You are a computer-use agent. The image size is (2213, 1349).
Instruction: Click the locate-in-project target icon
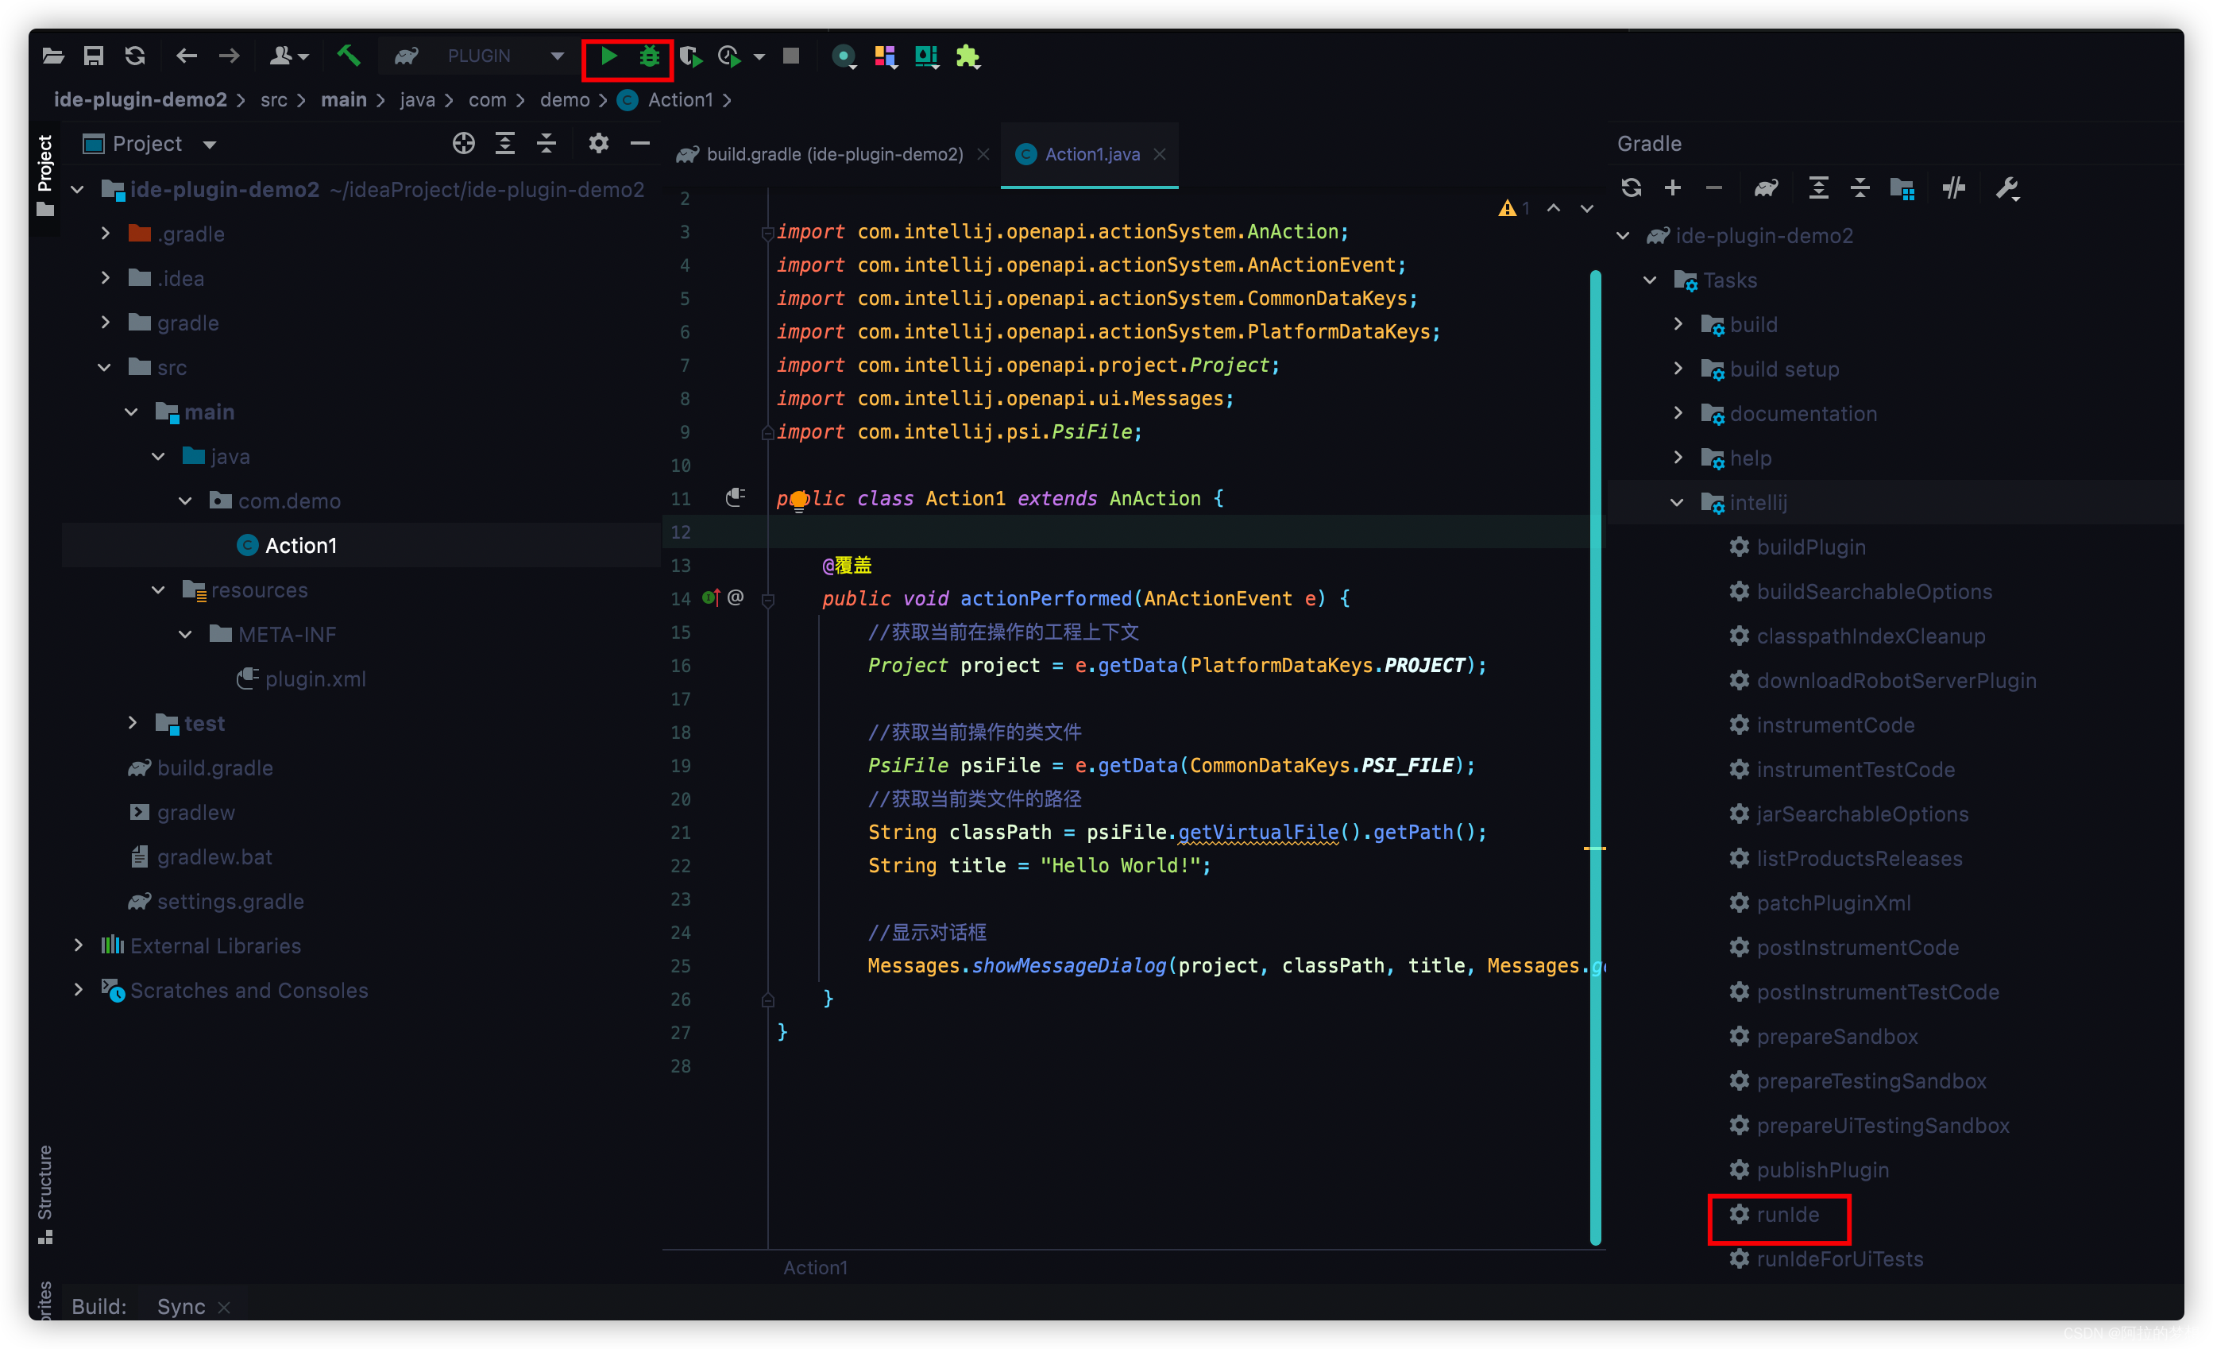(463, 144)
